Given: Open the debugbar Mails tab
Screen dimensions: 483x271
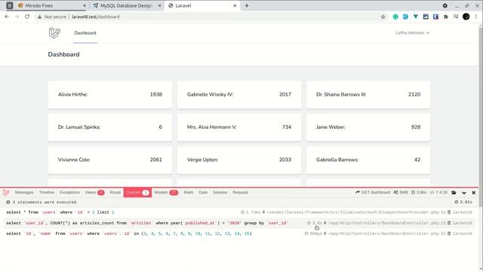Looking at the screenshot, I should pos(188,193).
